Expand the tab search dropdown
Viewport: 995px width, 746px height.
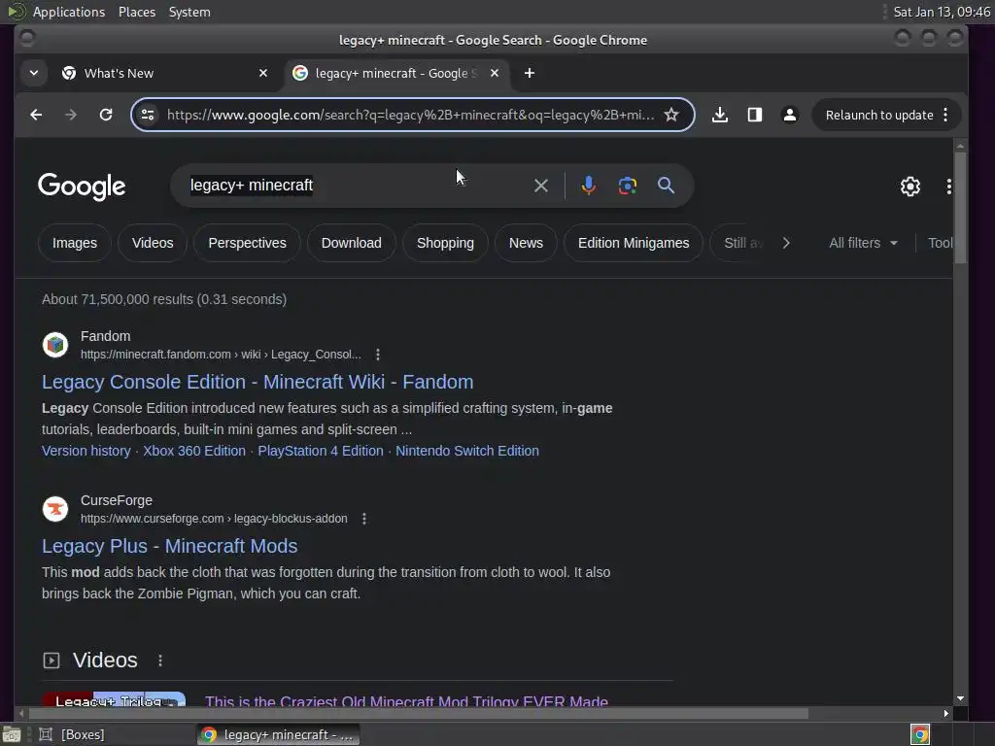[x=34, y=73]
